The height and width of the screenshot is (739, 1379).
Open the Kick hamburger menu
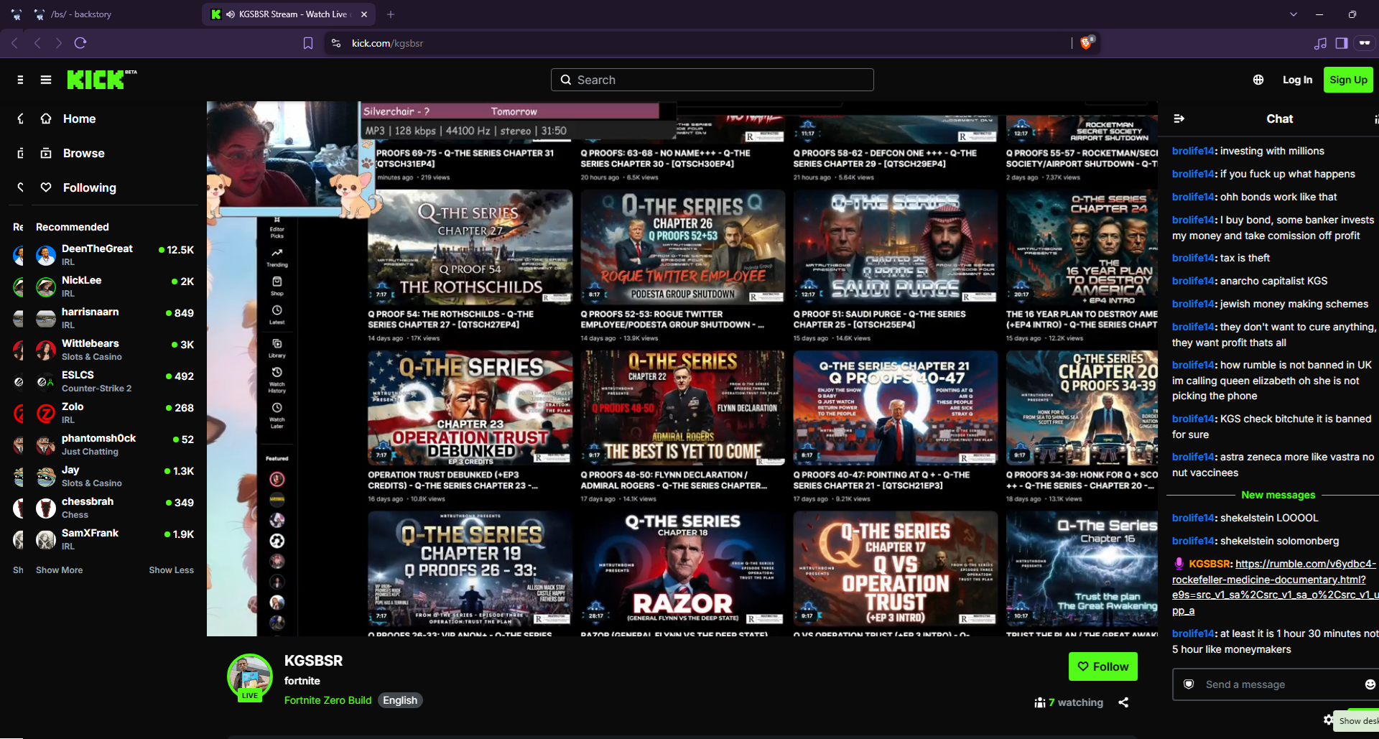tap(46, 80)
